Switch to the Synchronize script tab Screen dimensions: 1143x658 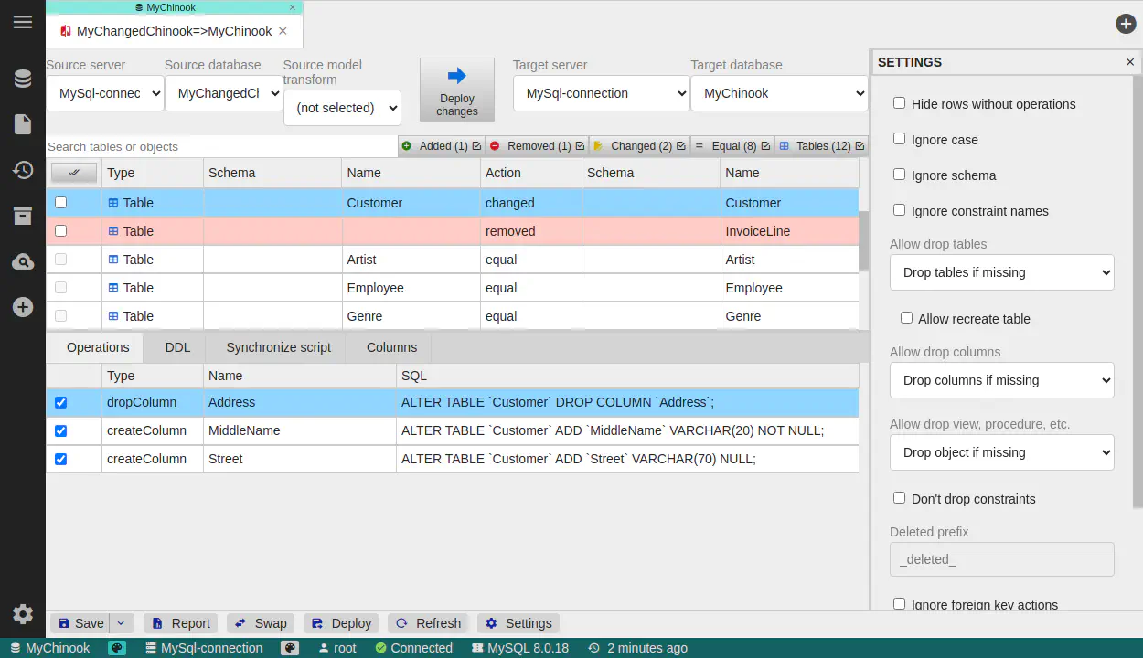tap(278, 347)
